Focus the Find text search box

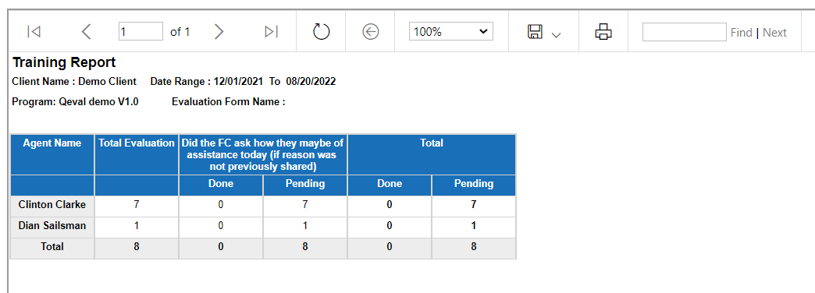(684, 32)
